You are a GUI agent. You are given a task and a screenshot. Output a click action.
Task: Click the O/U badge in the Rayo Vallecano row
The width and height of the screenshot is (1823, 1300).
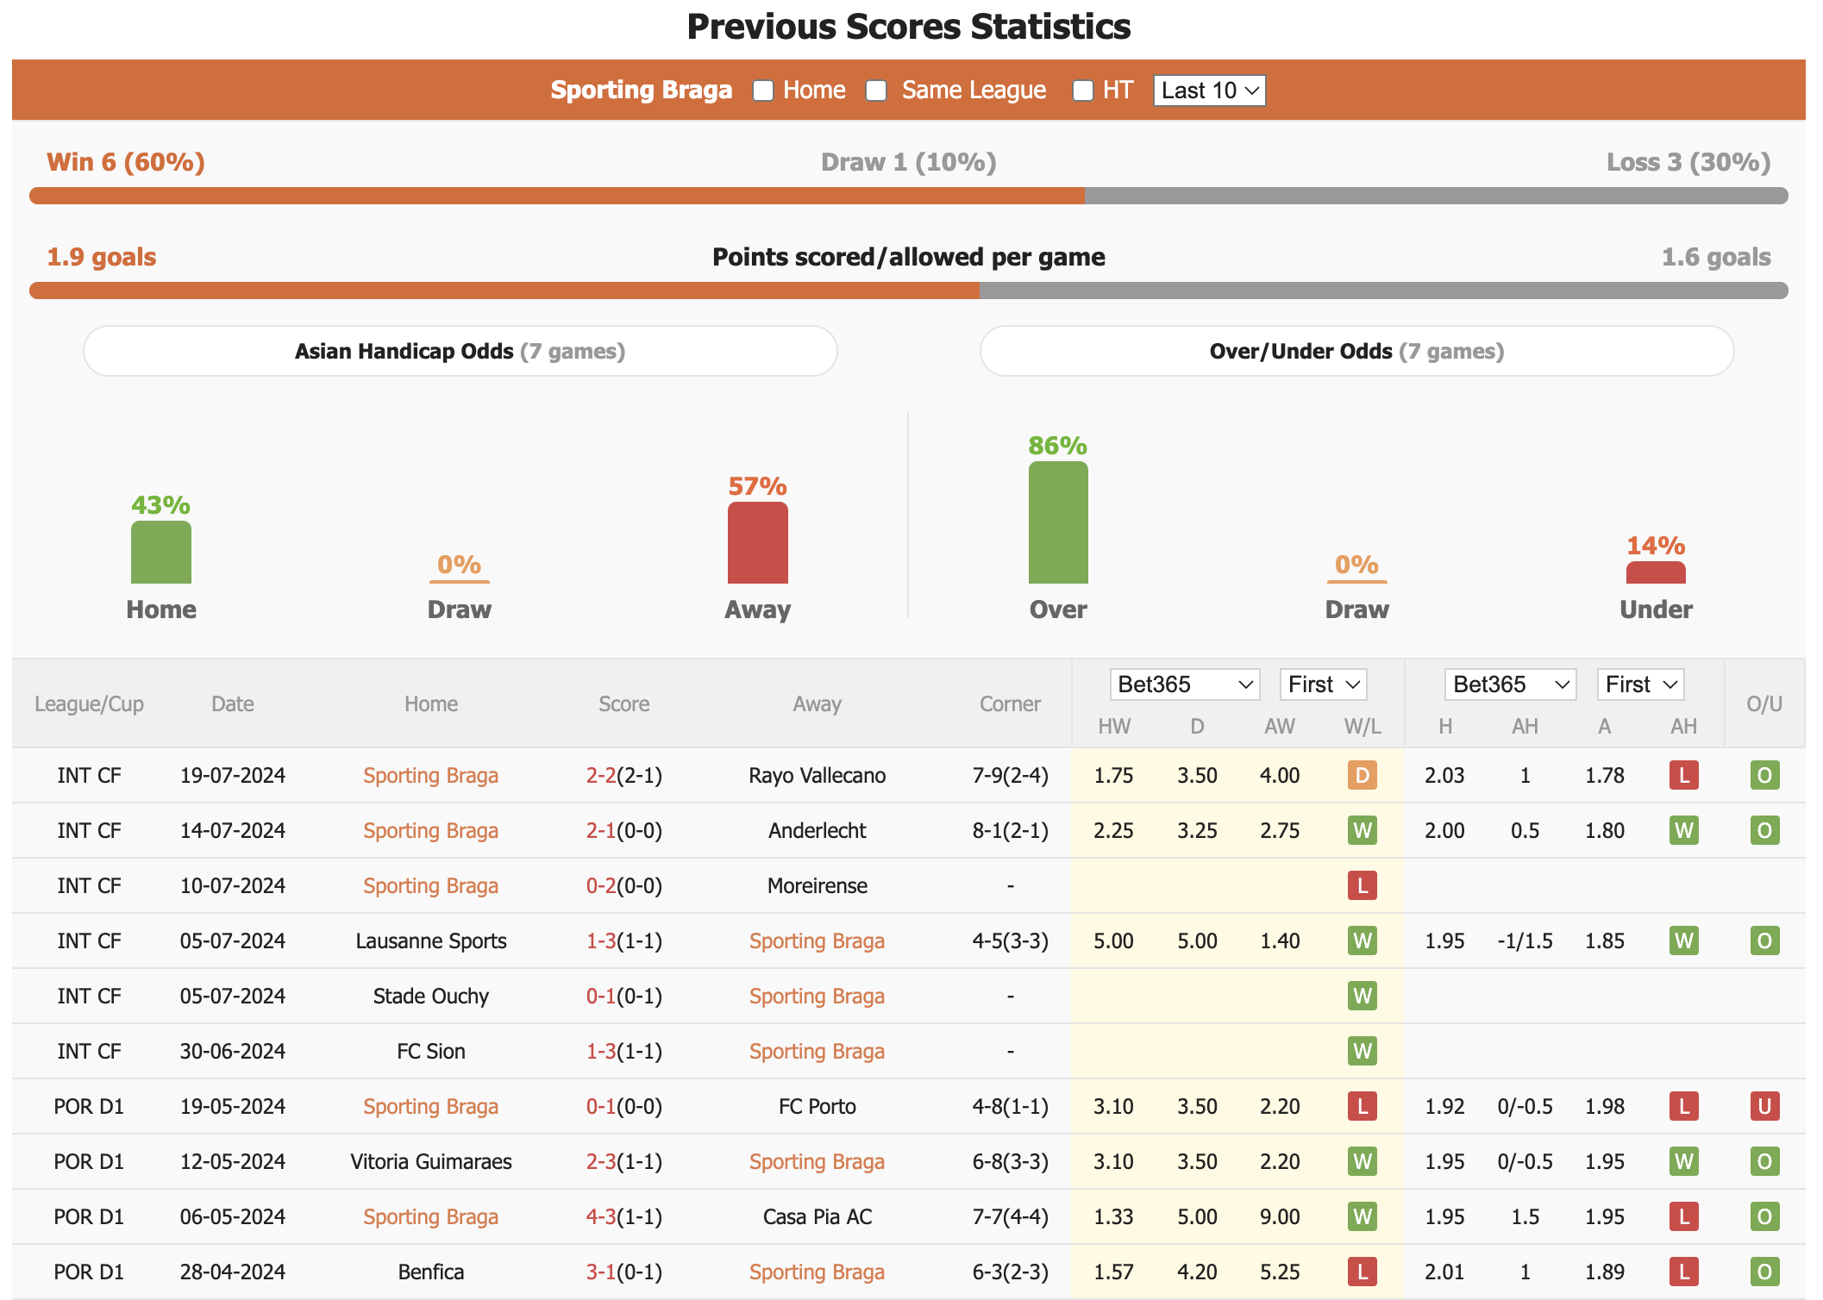click(x=1765, y=775)
